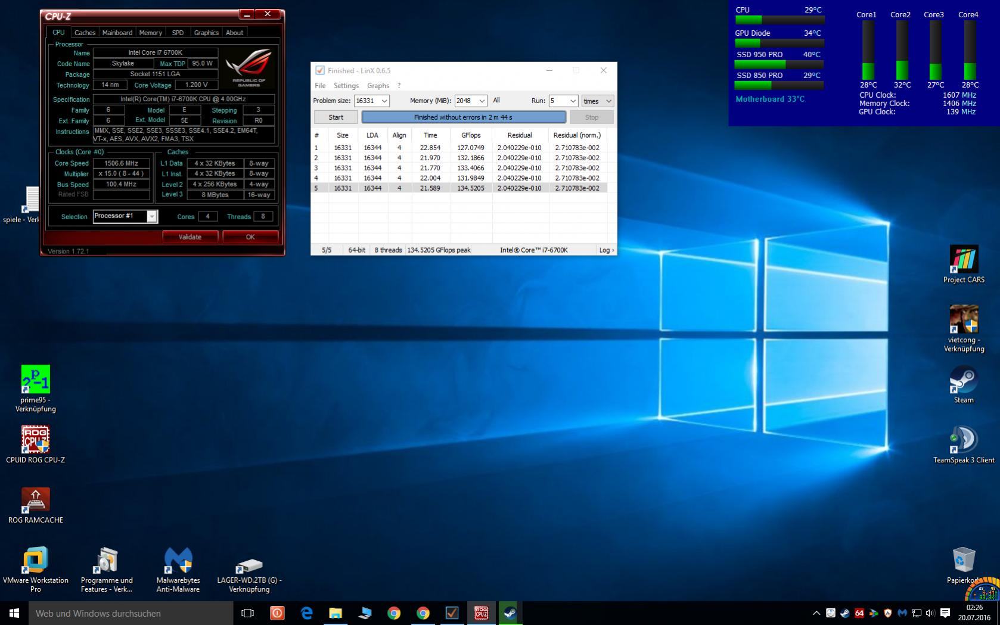
Task: Switch to the Mainboard tab in CPU-Z
Action: point(117,33)
